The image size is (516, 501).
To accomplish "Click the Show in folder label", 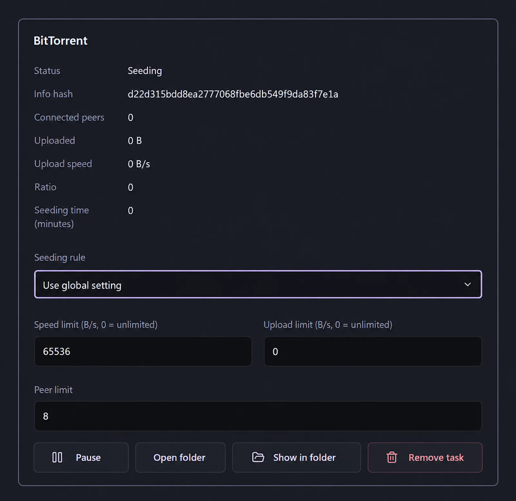I will click(304, 458).
